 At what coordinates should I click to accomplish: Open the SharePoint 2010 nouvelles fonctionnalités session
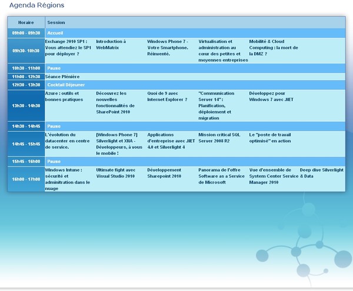(x=115, y=102)
